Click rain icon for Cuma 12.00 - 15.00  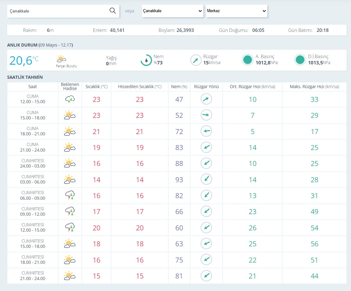tap(70, 99)
